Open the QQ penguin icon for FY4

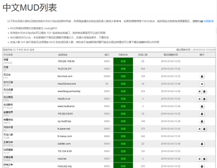point(202,76)
